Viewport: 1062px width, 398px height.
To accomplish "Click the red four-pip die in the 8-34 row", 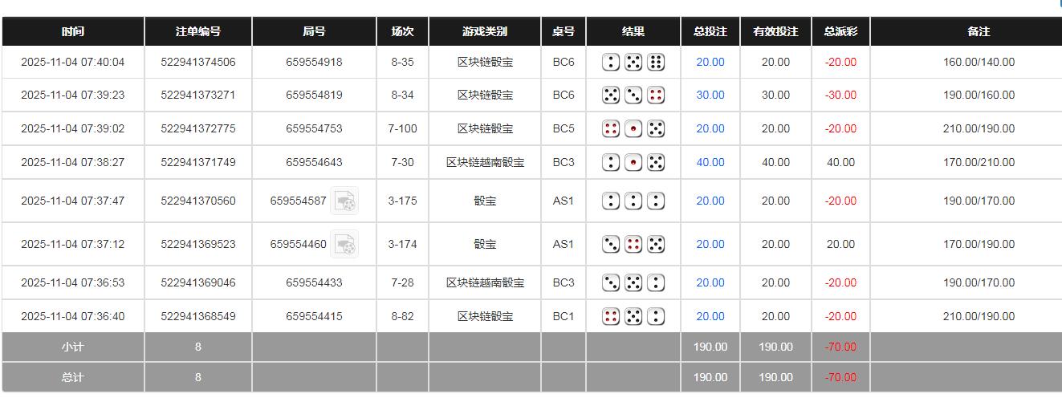I will pyautogui.click(x=656, y=95).
